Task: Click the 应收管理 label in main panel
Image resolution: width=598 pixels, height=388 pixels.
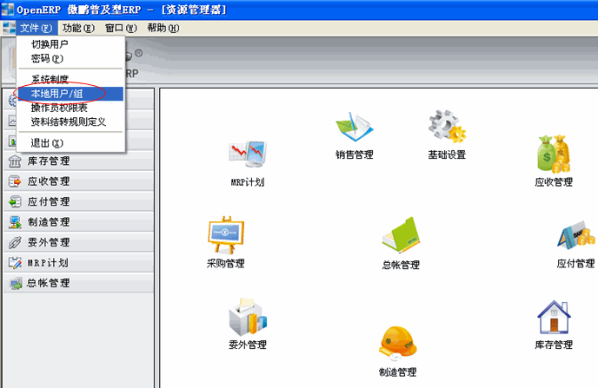Action: click(x=554, y=182)
